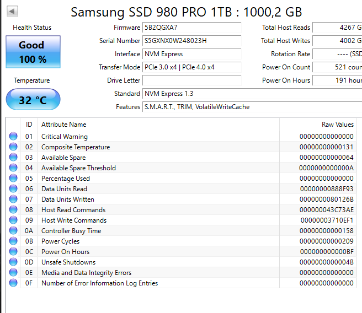
Task: Click the Percentage Used status orb
Action: 13,179
